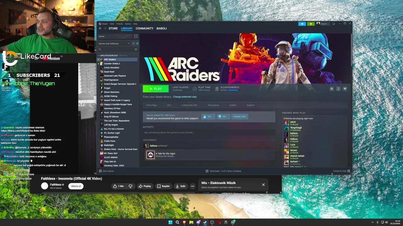Screen dimensions: 403x226
Task: Open the Friends menu
Action: click(x=119, y=24)
